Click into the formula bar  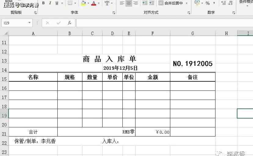click(164, 23)
